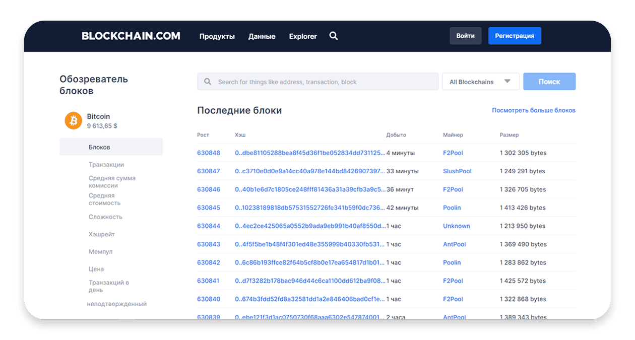
Task: Open F2Pool miner for block 630846
Action: pyautogui.click(x=453, y=189)
